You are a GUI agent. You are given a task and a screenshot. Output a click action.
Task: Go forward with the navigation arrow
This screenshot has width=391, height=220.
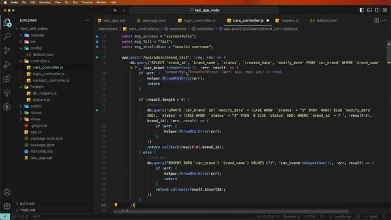(x=123, y=10)
